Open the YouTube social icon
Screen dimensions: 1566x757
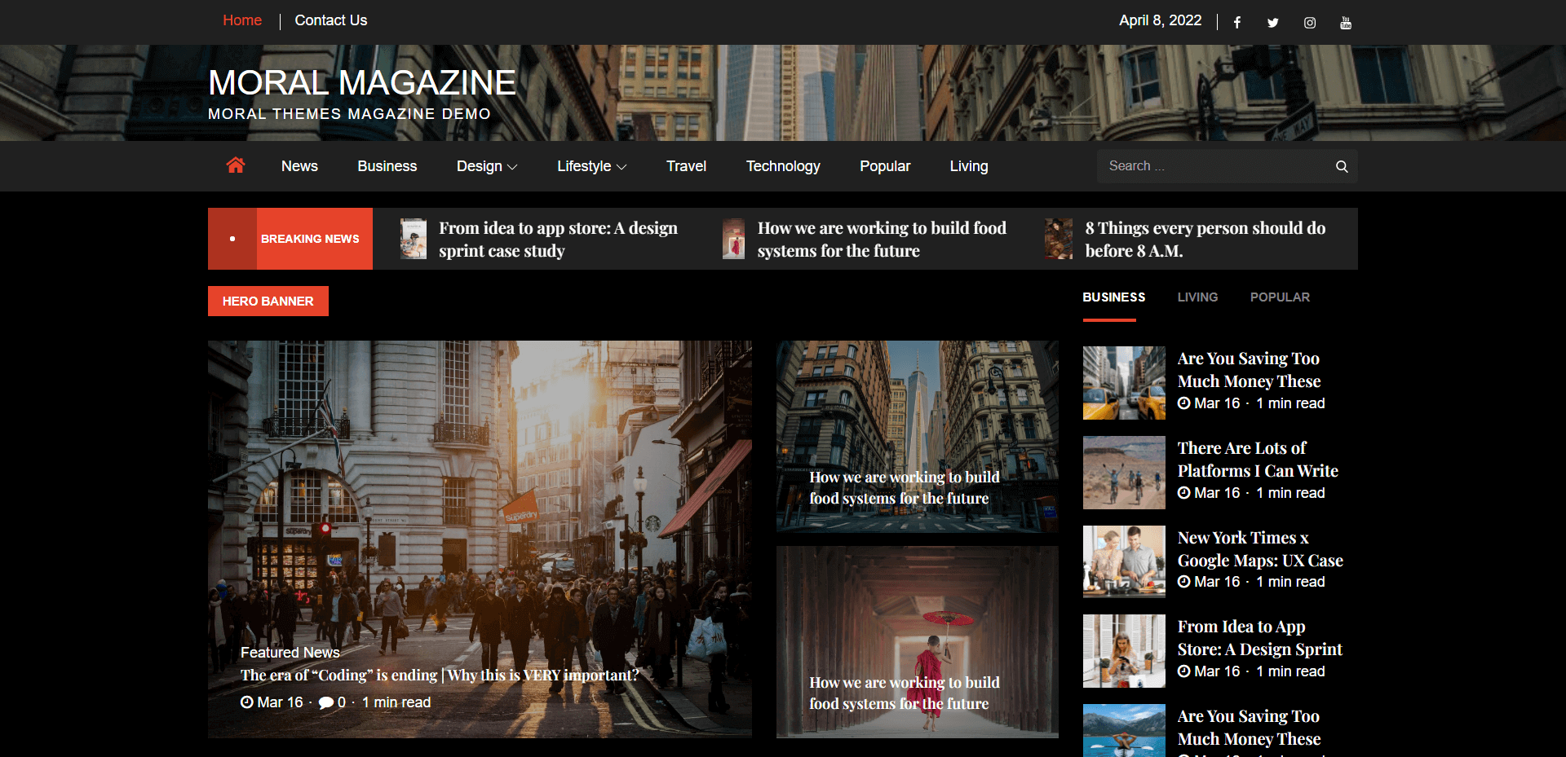point(1346,23)
